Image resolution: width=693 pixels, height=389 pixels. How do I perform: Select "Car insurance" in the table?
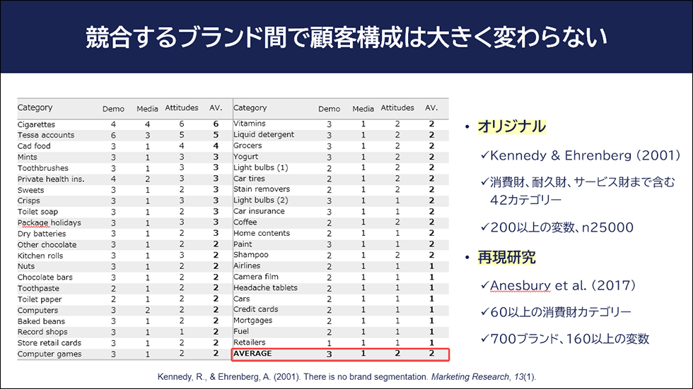point(259,211)
